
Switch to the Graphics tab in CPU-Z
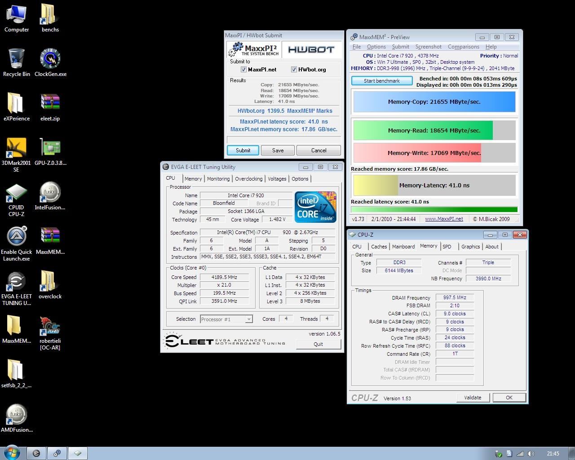pos(470,247)
